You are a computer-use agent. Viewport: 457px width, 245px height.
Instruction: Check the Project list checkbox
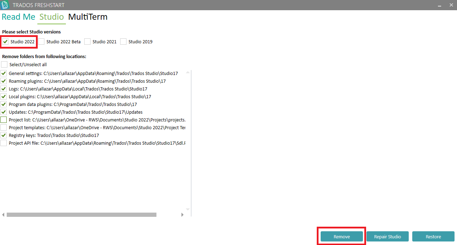[4, 120]
